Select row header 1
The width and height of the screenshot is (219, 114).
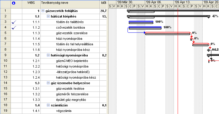pos(6,11)
